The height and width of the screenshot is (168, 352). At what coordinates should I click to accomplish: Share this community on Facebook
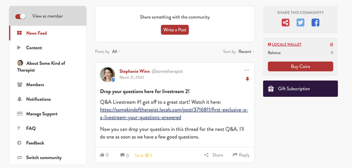[x=315, y=23]
